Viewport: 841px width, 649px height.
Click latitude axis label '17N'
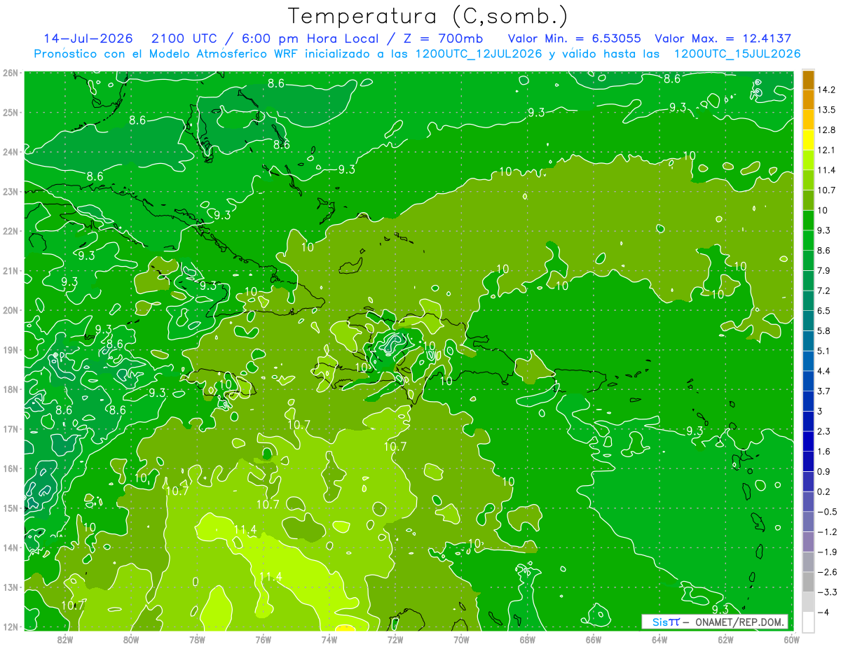(x=10, y=428)
